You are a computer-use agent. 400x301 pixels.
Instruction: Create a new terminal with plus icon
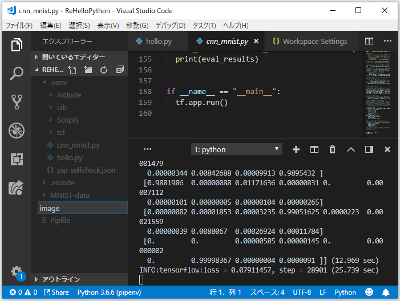coord(296,149)
